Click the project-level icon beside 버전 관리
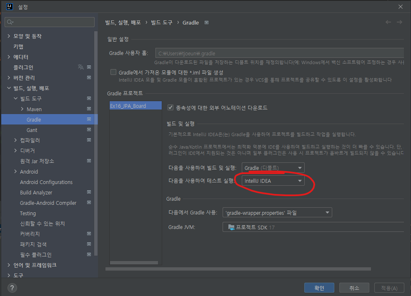 click(x=89, y=78)
